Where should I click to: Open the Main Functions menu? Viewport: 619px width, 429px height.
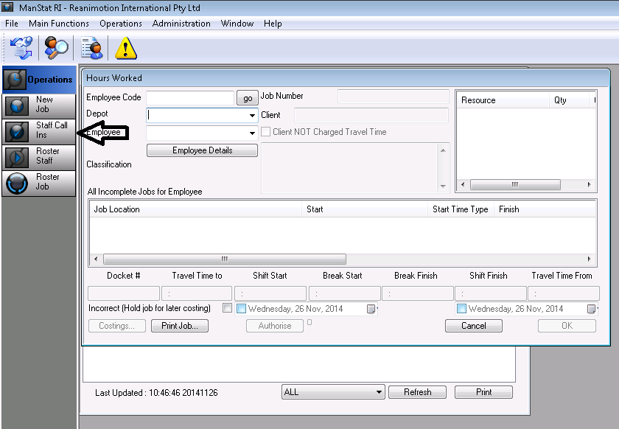tap(59, 24)
